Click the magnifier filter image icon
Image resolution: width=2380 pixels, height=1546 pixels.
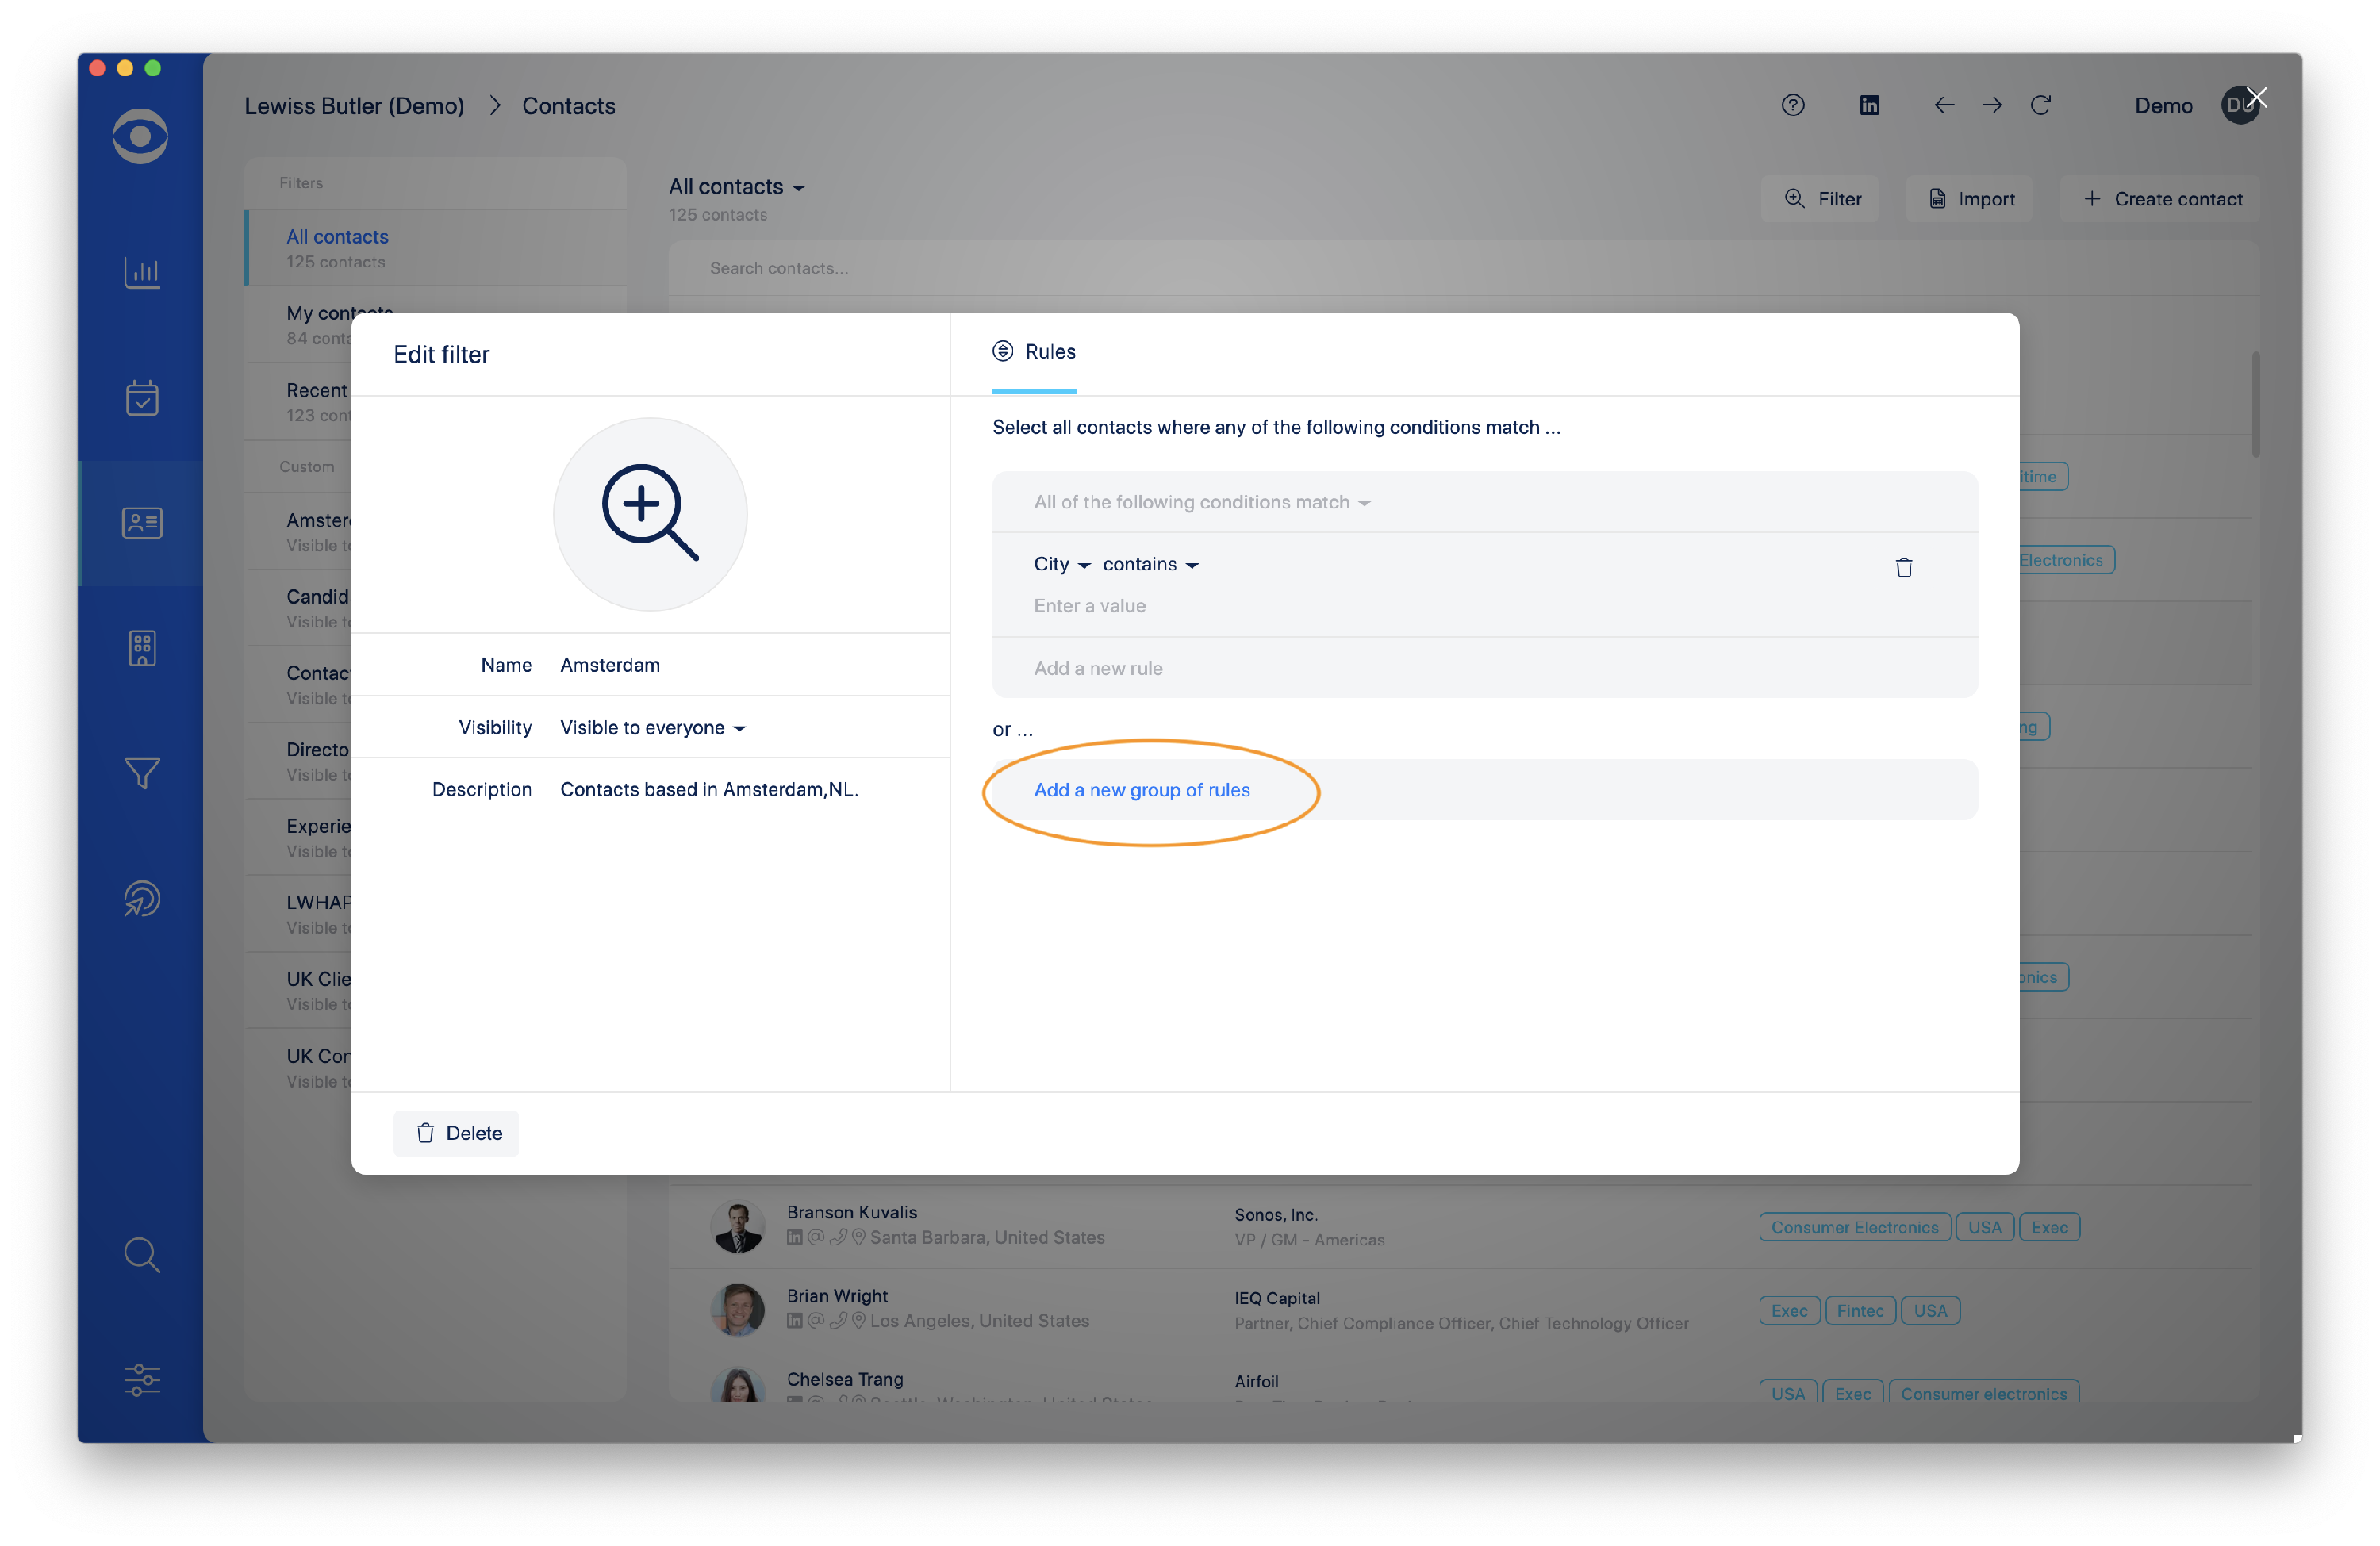(650, 514)
